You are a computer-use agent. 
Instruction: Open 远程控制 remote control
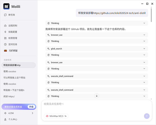[12, 26]
